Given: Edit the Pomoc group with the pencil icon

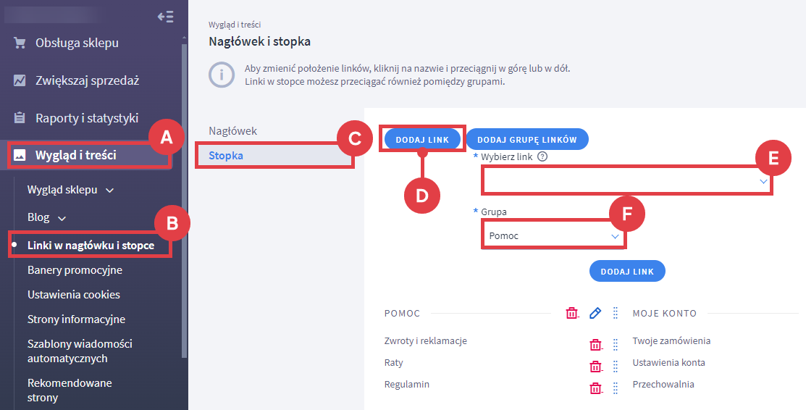Looking at the screenshot, I should pos(595,313).
